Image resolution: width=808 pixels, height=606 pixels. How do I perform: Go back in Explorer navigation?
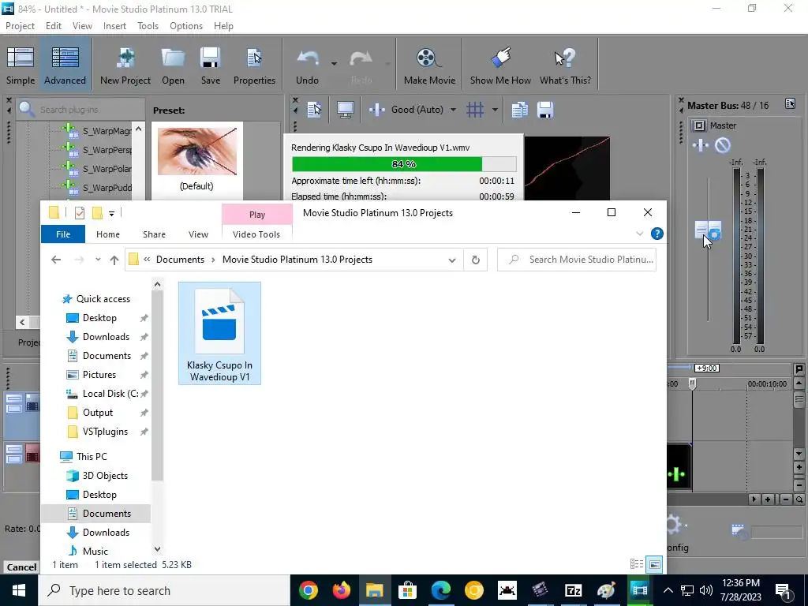(x=56, y=260)
